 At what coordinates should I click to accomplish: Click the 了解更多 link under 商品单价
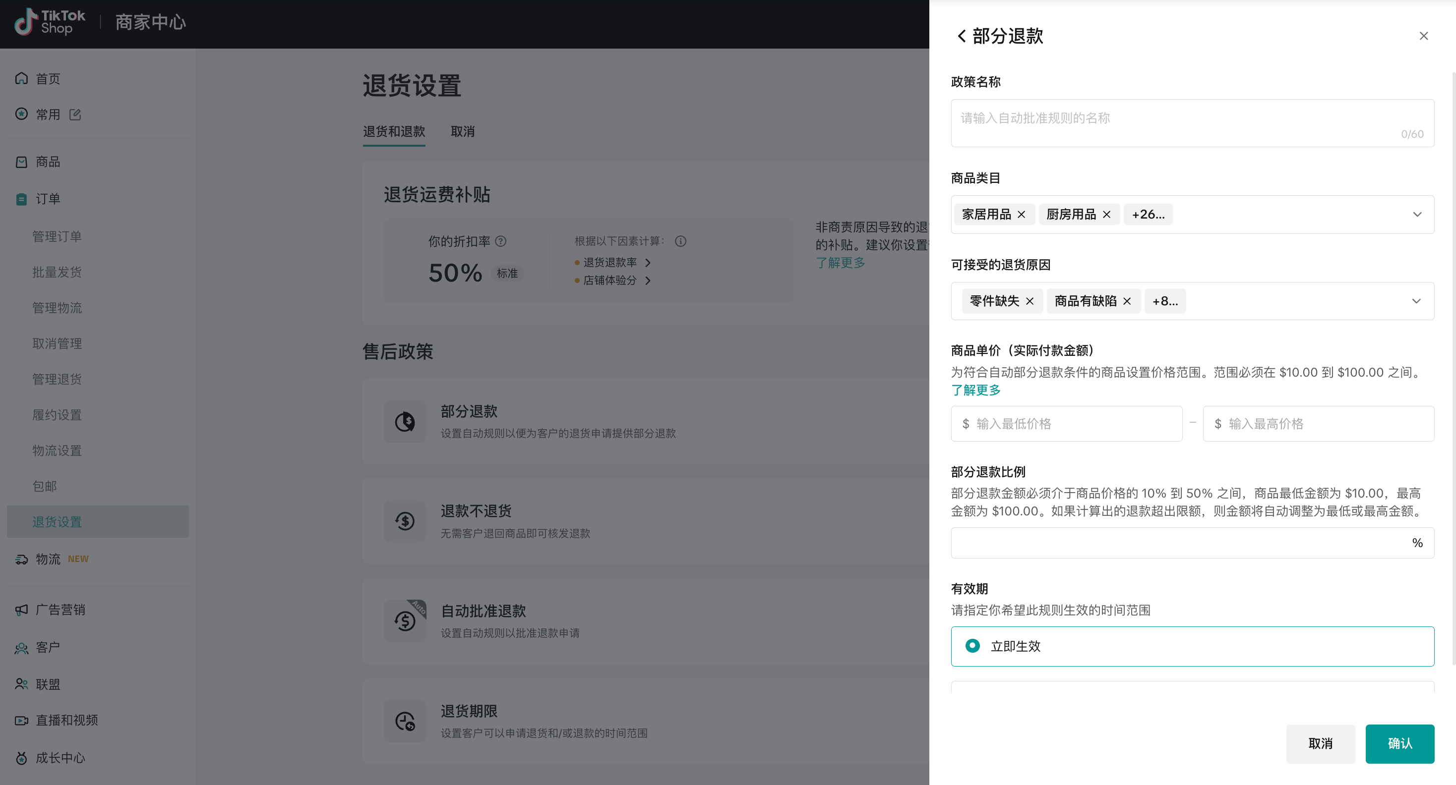[x=975, y=390]
